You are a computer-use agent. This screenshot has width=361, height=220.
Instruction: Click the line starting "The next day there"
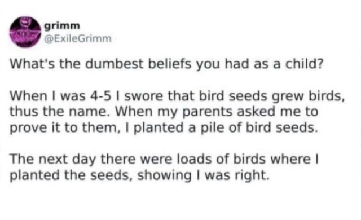pyautogui.click(x=164, y=159)
